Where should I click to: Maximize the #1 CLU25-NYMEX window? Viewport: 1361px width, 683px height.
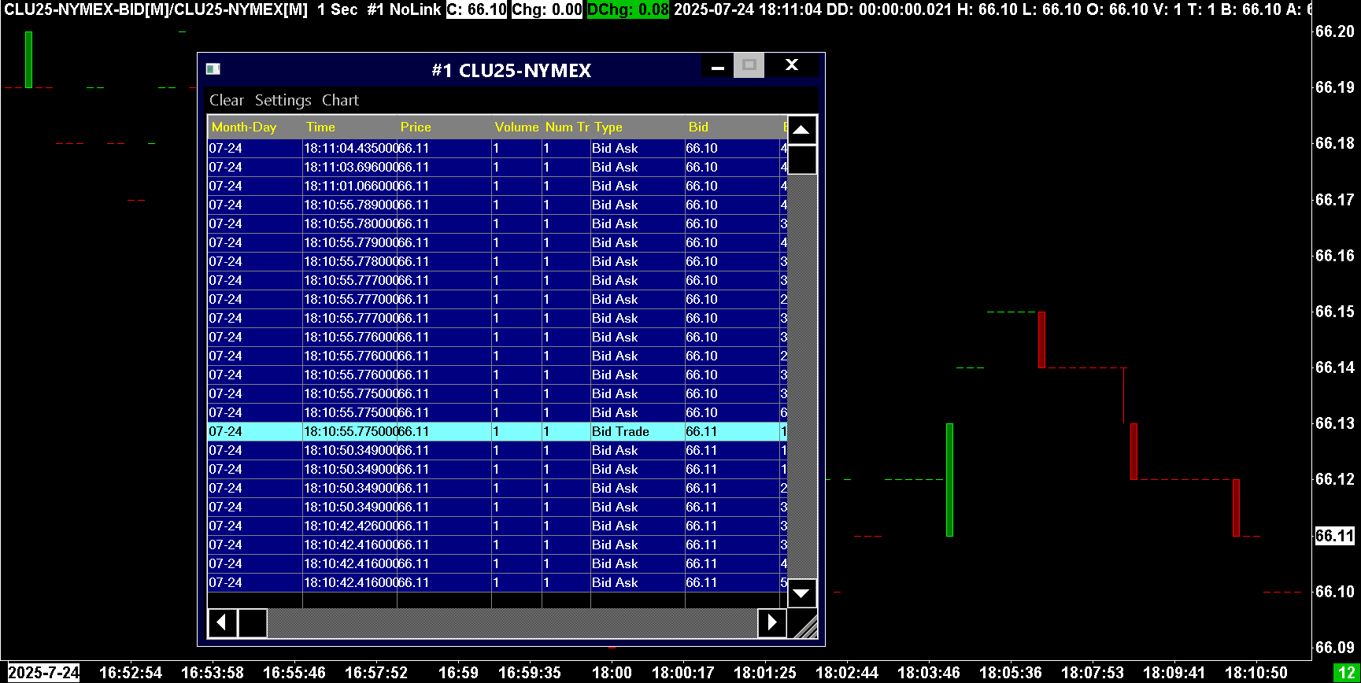[x=749, y=66]
